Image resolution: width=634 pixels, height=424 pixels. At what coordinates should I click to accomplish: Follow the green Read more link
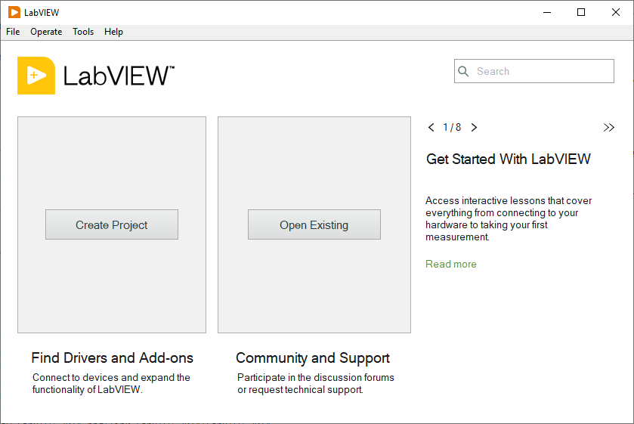tap(451, 264)
